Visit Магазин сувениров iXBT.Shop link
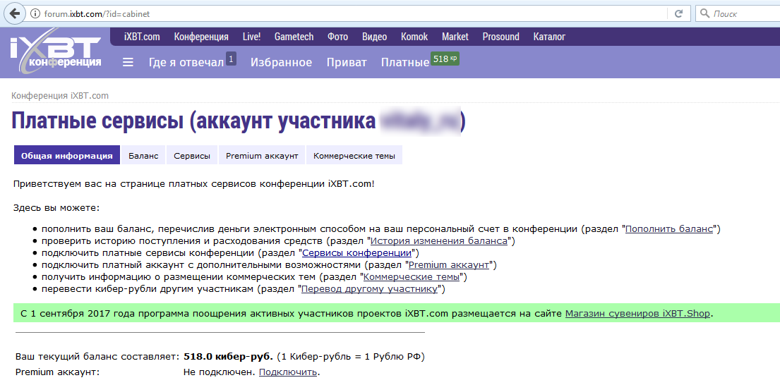780x385 pixels. click(x=638, y=314)
